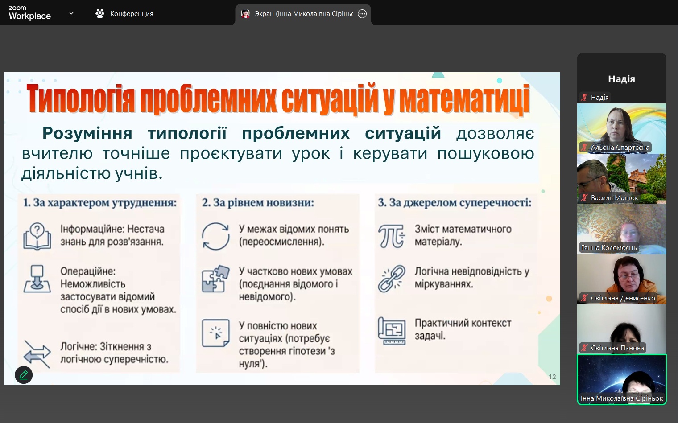This screenshot has height=423, width=678.
Task: Click the annotation pencil icon on the slide
Action: (x=24, y=375)
